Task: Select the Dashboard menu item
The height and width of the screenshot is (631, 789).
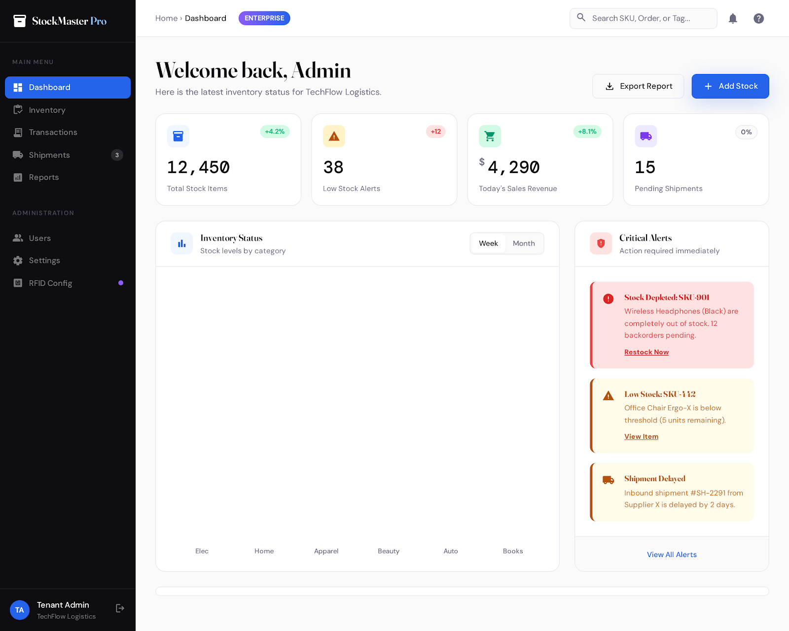Action: [49, 87]
